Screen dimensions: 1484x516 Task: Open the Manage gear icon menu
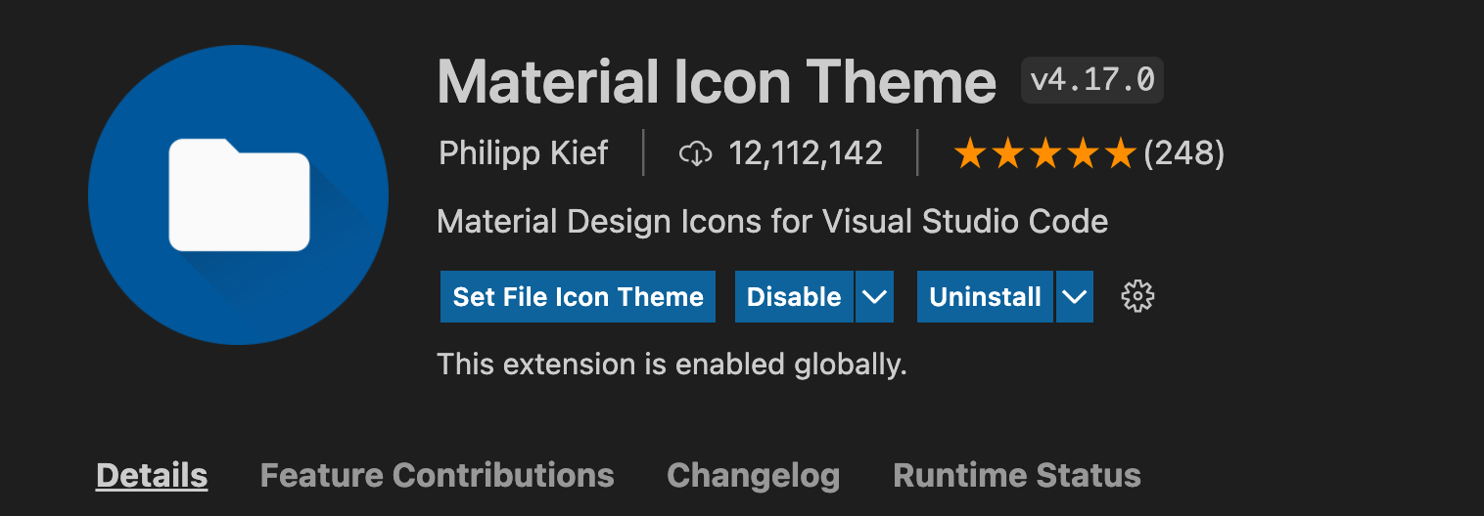(x=1137, y=296)
